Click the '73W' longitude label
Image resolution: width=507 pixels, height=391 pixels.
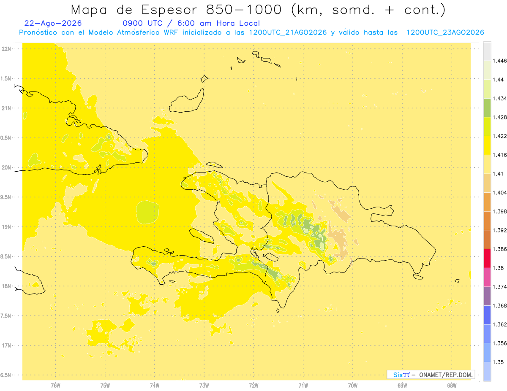coord(204,386)
